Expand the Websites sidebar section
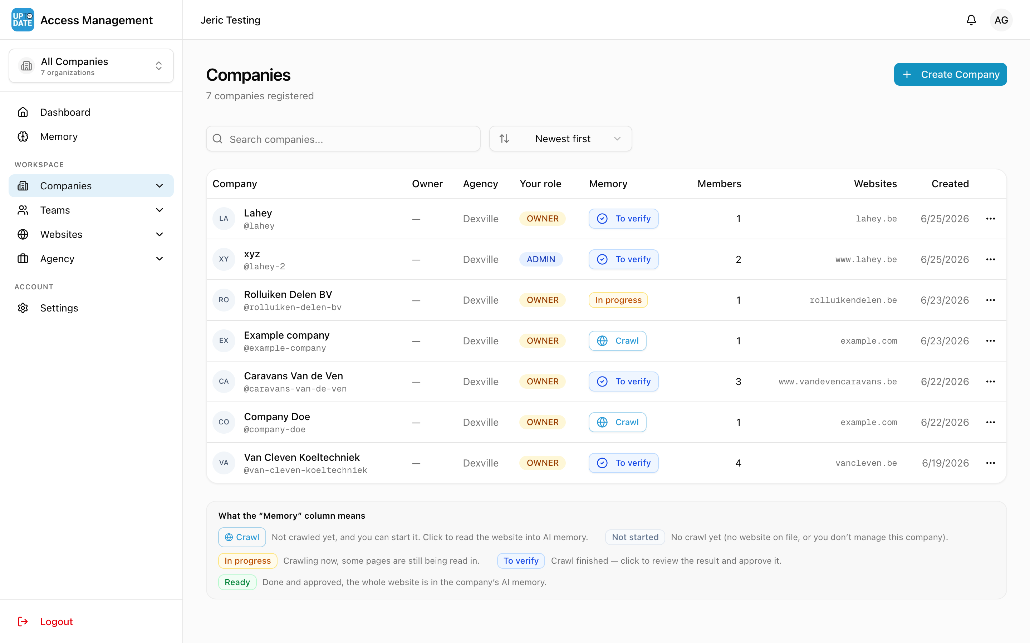 point(91,234)
